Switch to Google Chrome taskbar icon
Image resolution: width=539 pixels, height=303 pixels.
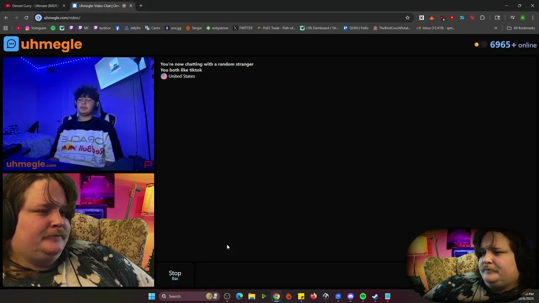click(276, 296)
